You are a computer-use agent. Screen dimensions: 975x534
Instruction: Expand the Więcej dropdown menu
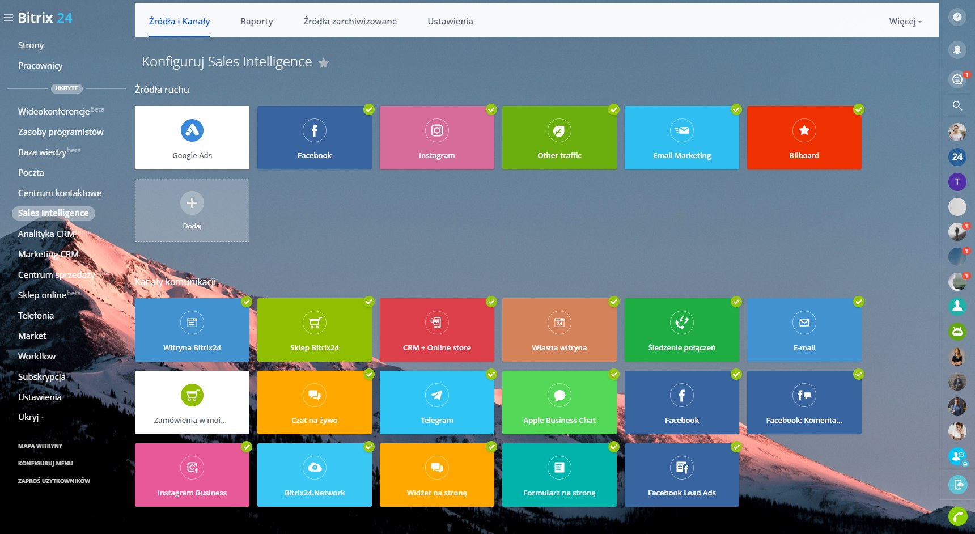pyautogui.click(x=905, y=22)
